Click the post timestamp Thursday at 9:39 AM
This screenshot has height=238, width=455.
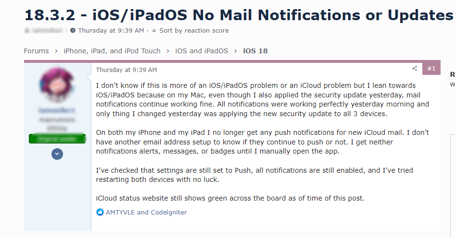[126, 70]
